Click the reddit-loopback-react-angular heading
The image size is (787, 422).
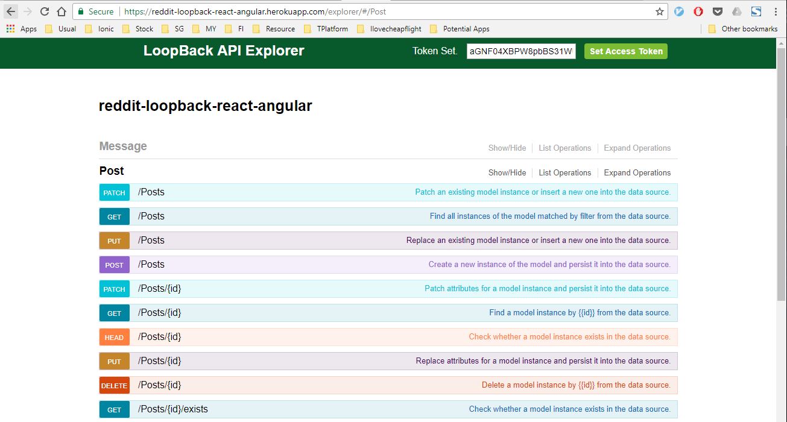(x=206, y=106)
